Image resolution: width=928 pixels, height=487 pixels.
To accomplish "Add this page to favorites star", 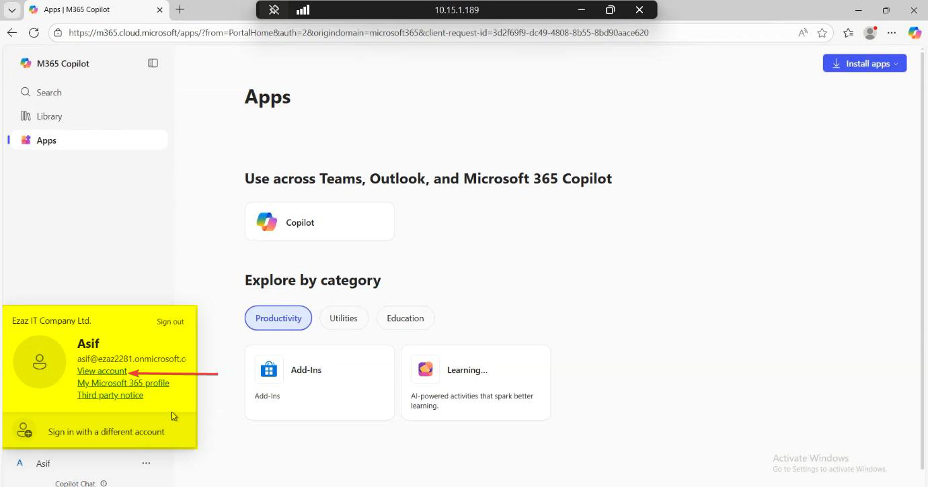I will [x=822, y=32].
